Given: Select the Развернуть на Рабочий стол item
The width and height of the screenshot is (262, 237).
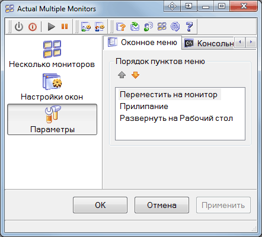Looking at the screenshot, I should 176,118.
